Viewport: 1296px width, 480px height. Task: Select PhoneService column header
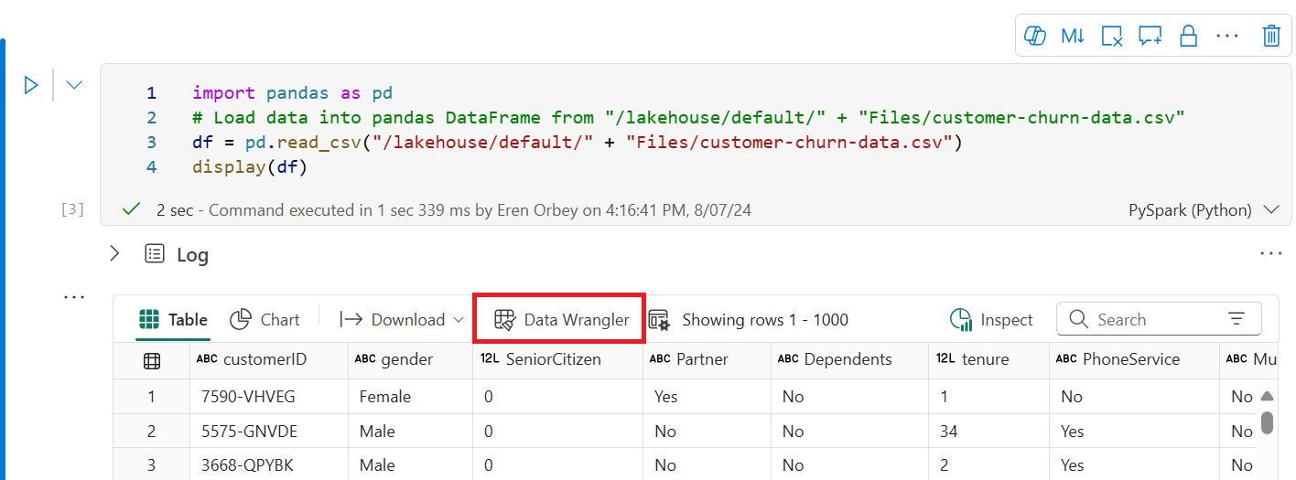1134,359
